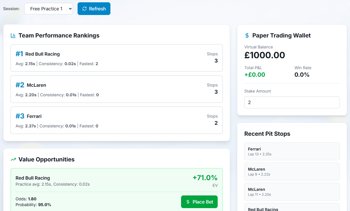350x211 pixels.
Task: Open the McLaren Lap 11 pit stop entry
Action: click(292, 192)
